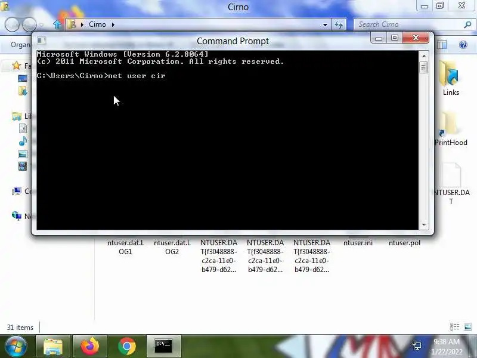Launch Firefox from the taskbar
Screen dimensions: 477x358
tap(90, 346)
